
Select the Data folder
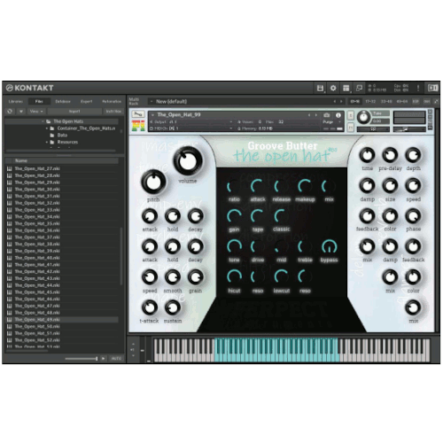click(62, 136)
